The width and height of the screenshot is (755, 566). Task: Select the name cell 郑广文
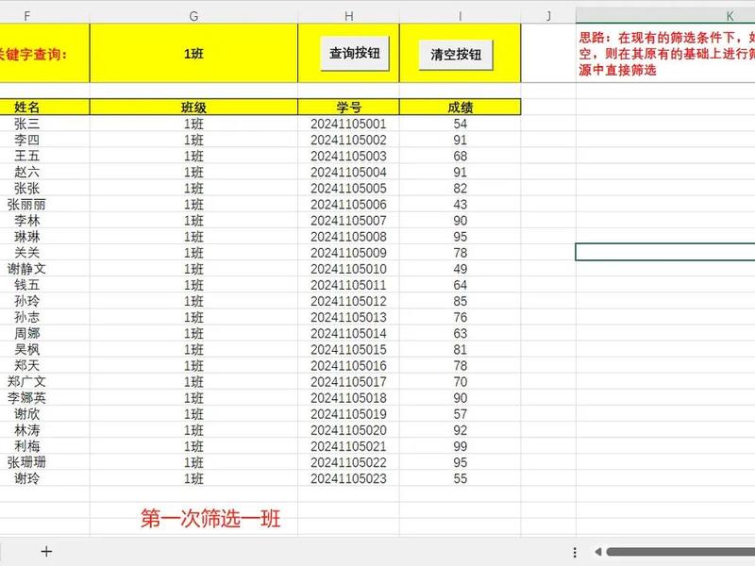44,382
